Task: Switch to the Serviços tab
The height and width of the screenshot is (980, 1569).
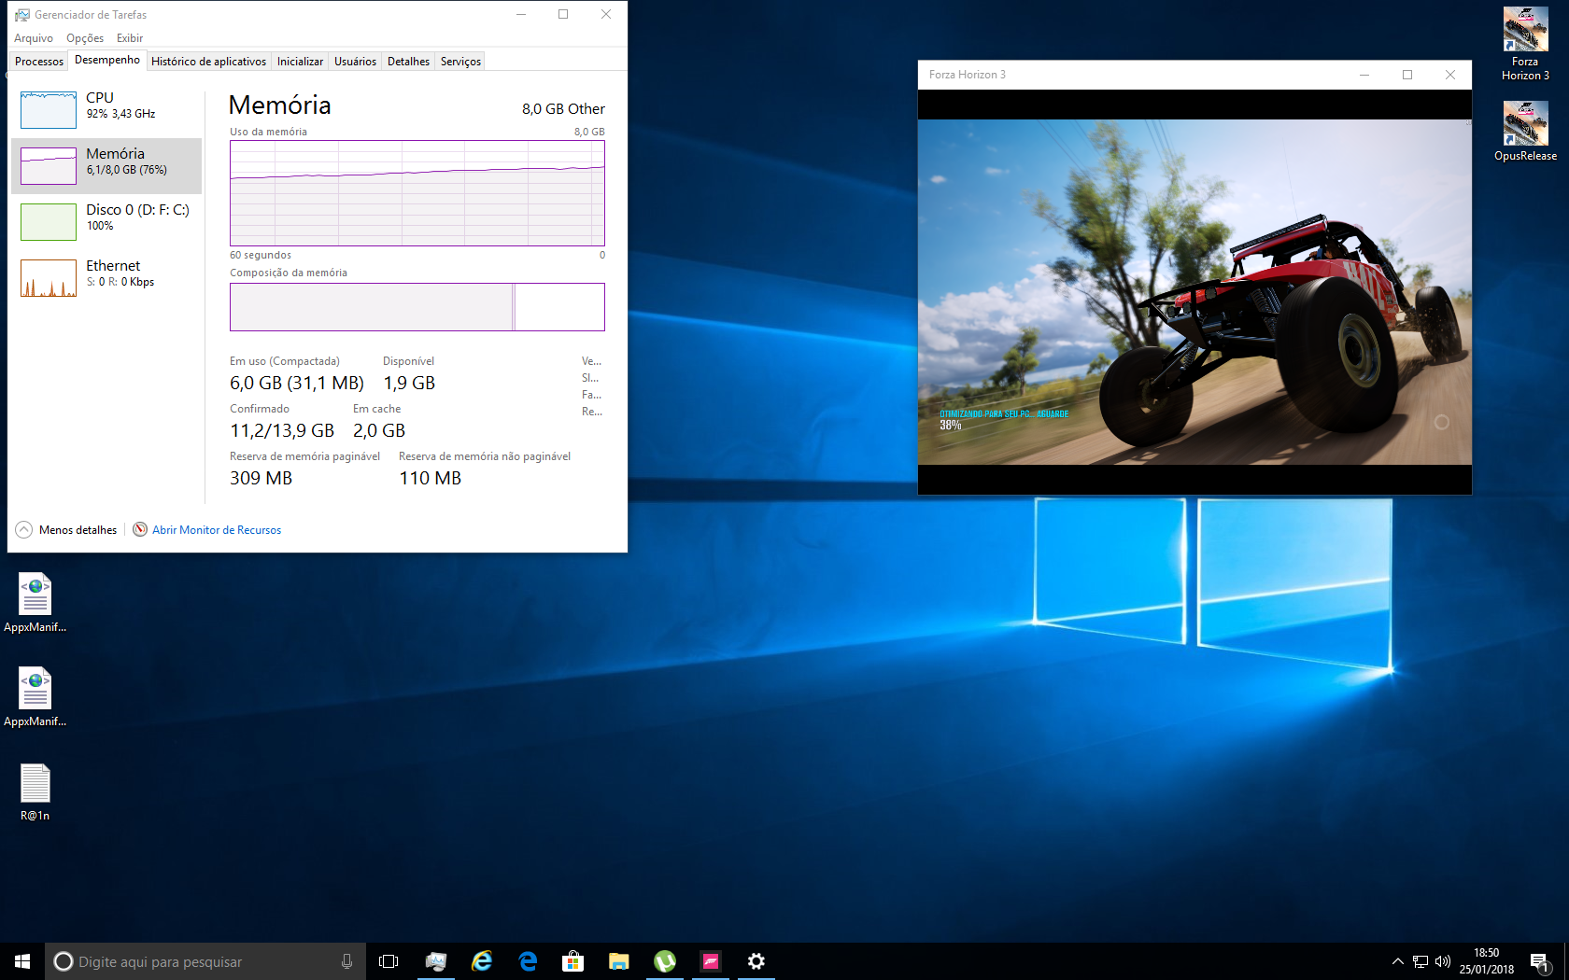Action: [460, 62]
